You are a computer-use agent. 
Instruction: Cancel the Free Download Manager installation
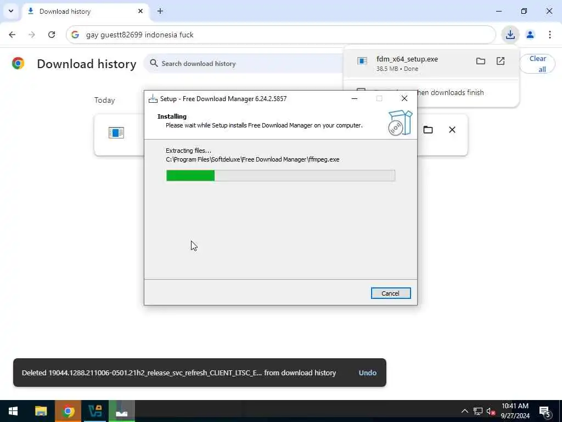pyautogui.click(x=390, y=293)
